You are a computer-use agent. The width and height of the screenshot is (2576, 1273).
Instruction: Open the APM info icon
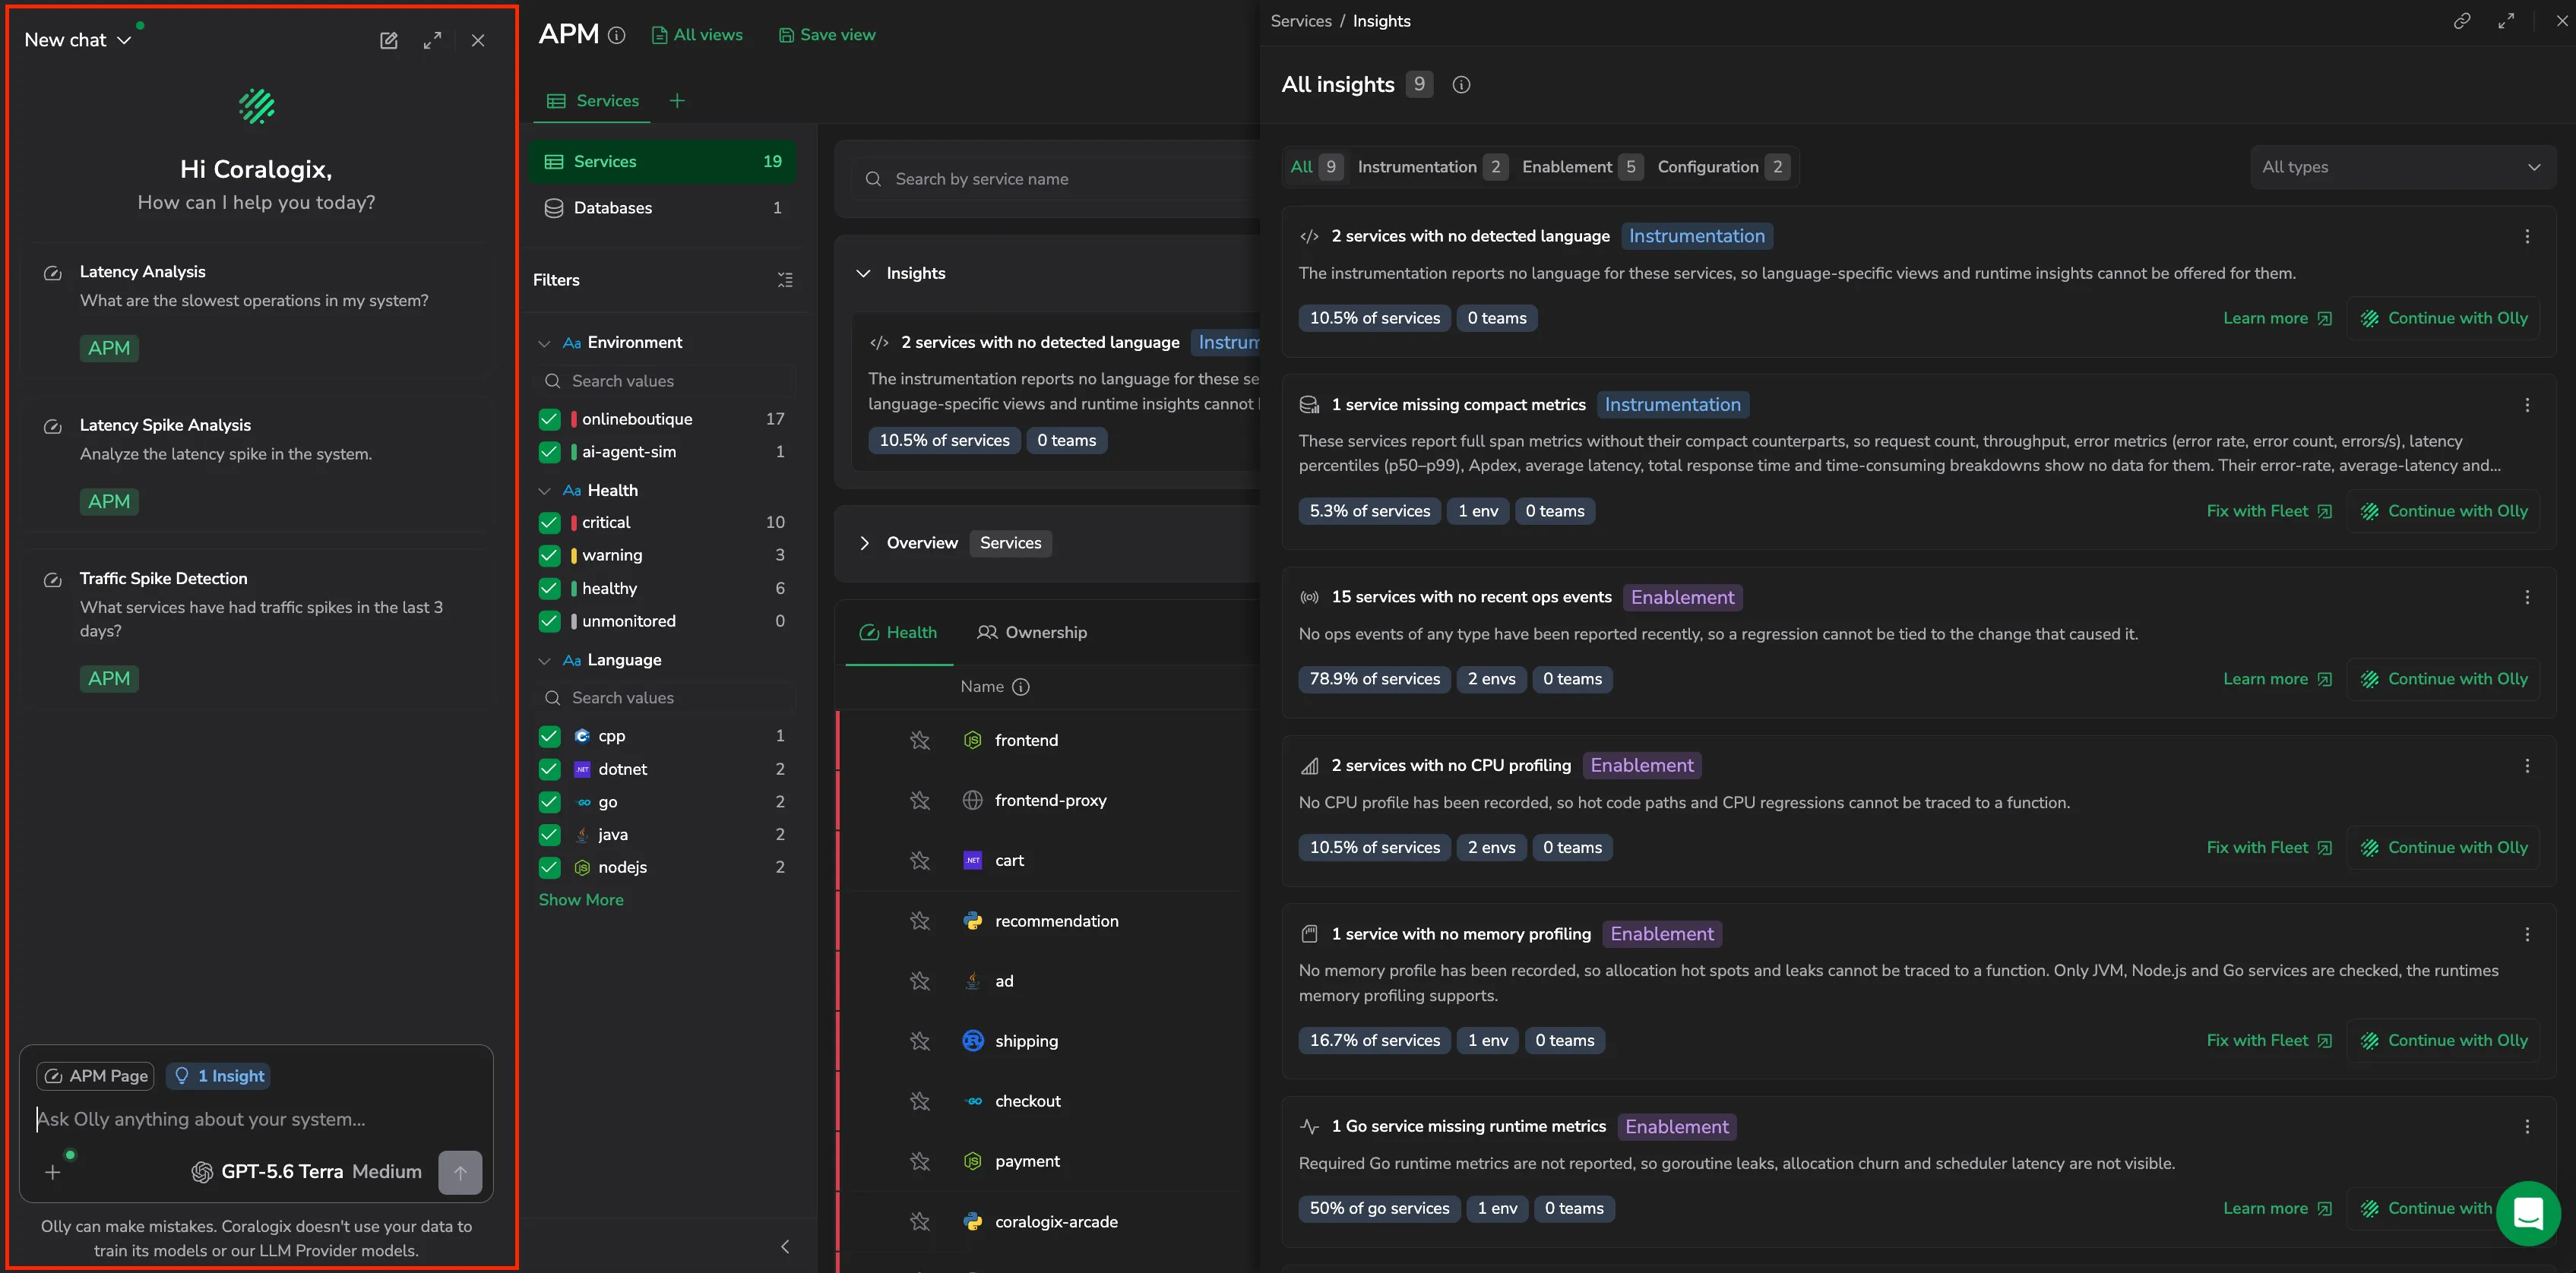(x=617, y=35)
